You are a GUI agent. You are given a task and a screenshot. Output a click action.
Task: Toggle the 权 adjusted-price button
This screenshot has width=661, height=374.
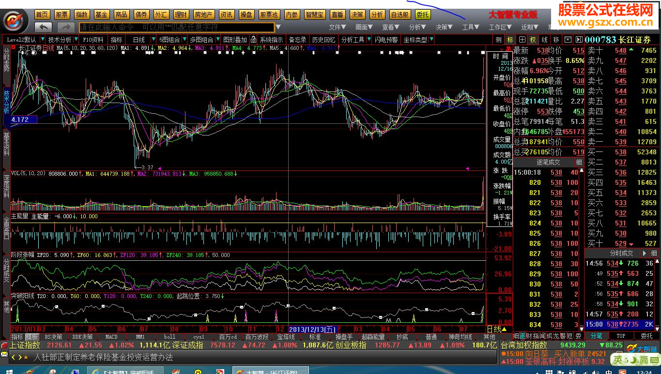pyautogui.click(x=533, y=40)
